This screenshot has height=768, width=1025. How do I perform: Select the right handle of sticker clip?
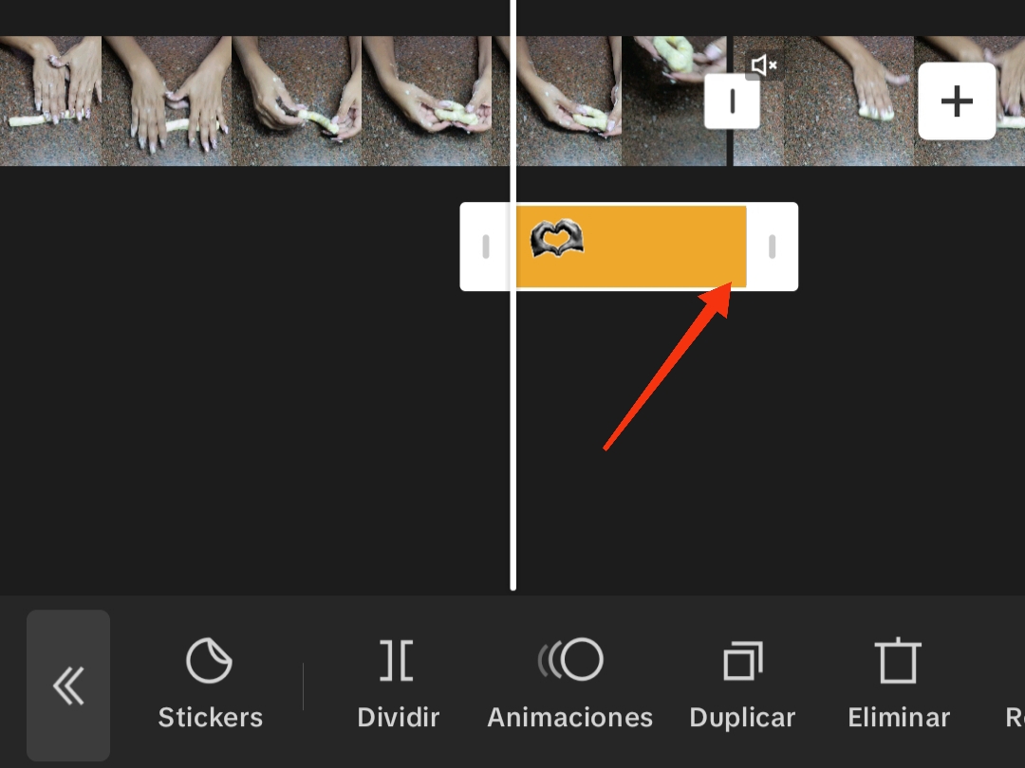[772, 247]
